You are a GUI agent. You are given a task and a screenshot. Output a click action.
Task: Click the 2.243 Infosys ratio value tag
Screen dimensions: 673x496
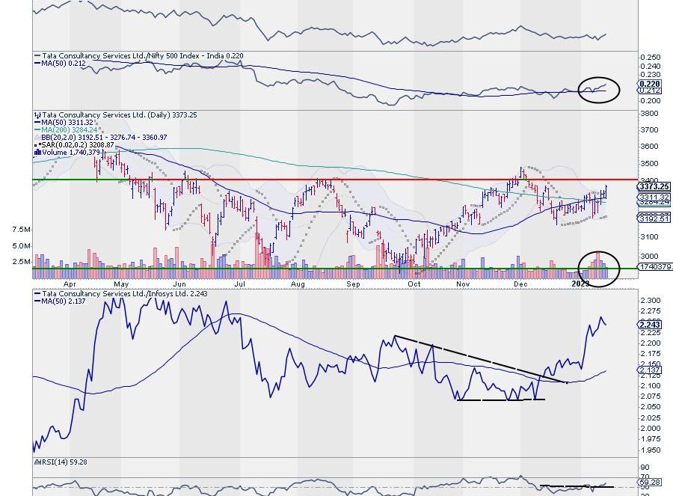(x=650, y=325)
